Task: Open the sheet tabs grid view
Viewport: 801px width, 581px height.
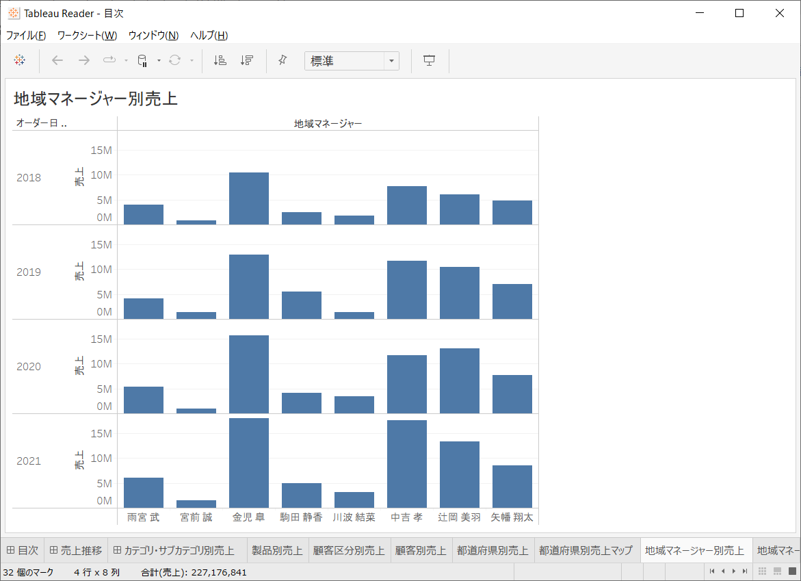Action: click(x=762, y=571)
